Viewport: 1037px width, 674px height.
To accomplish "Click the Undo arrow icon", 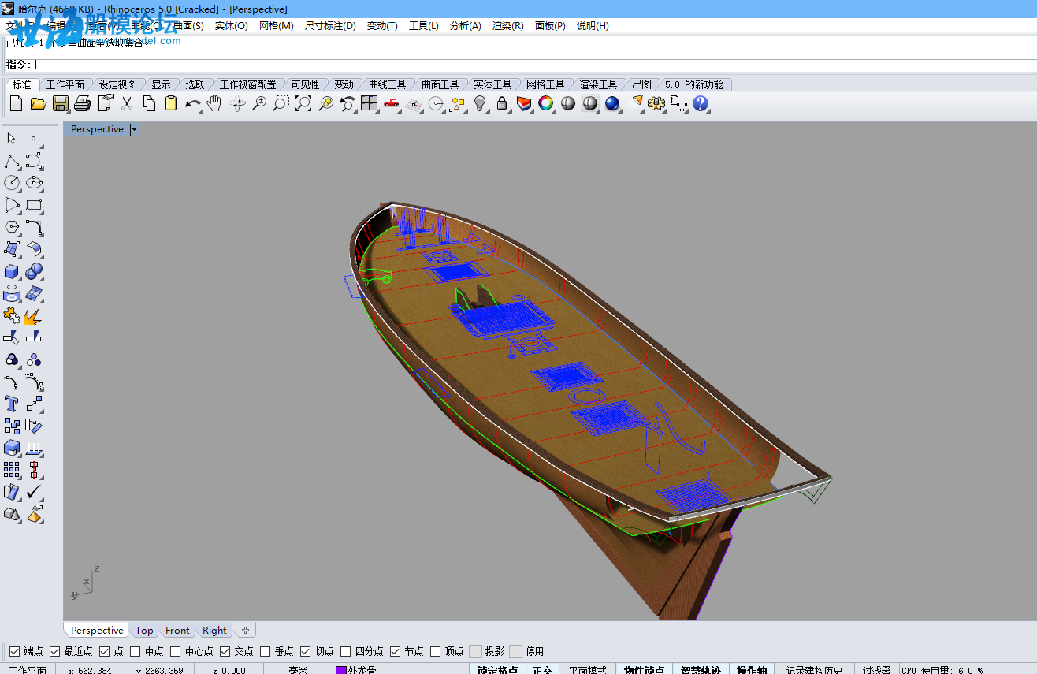I will point(193,103).
